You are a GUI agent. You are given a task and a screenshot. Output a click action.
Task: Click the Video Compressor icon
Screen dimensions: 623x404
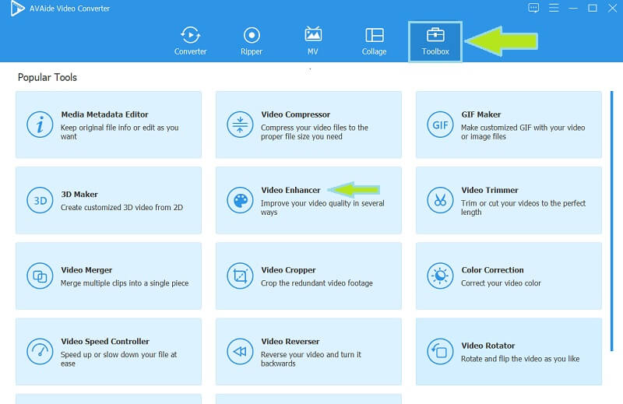pos(240,125)
